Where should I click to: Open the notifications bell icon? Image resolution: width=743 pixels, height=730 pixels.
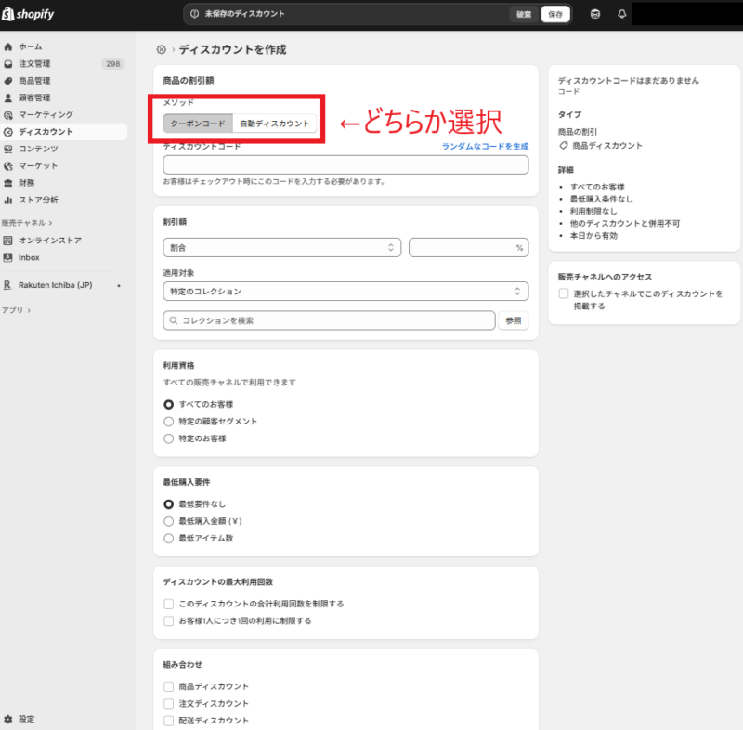[x=621, y=14]
